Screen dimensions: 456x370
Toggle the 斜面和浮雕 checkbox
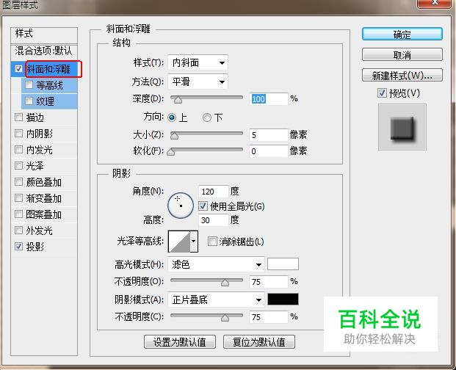coord(18,69)
